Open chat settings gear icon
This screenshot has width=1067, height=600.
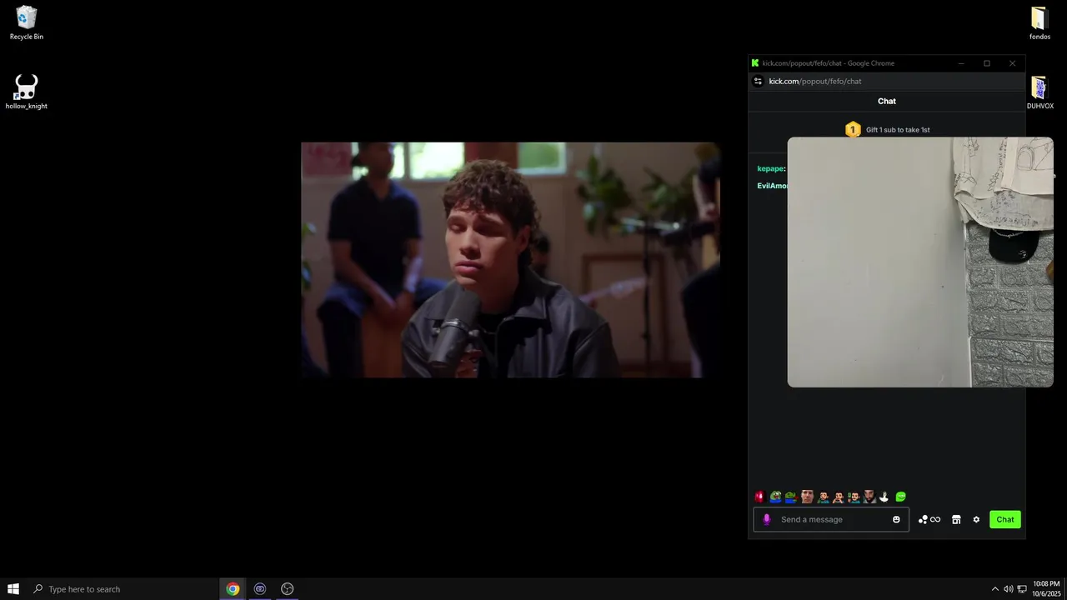pos(976,519)
